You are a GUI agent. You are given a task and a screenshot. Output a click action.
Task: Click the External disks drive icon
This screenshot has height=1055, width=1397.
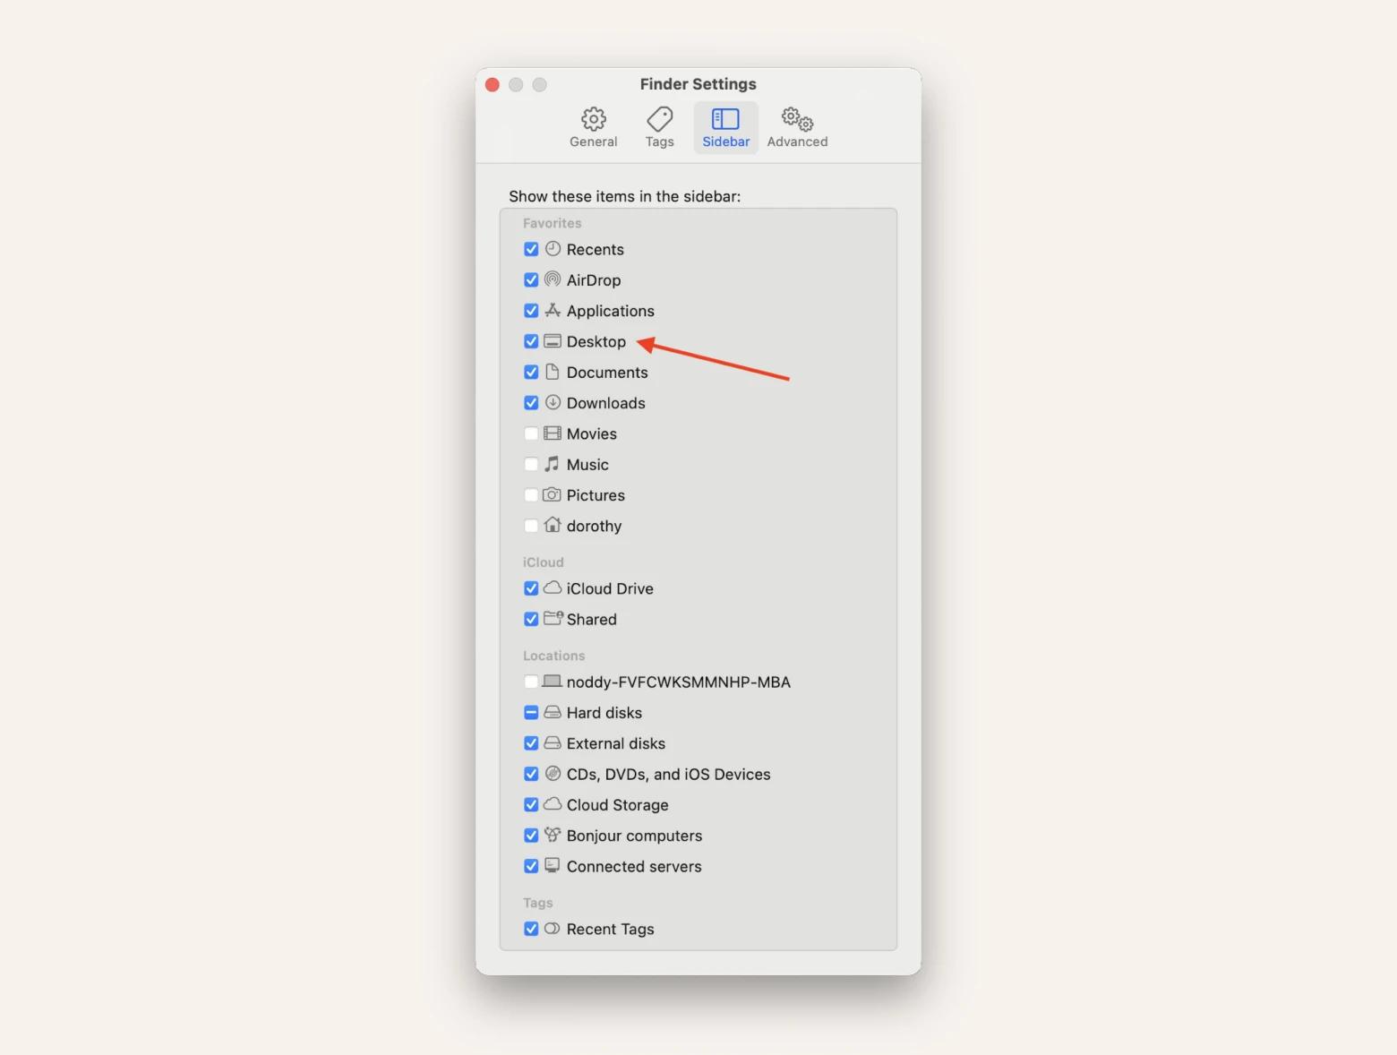tap(553, 742)
